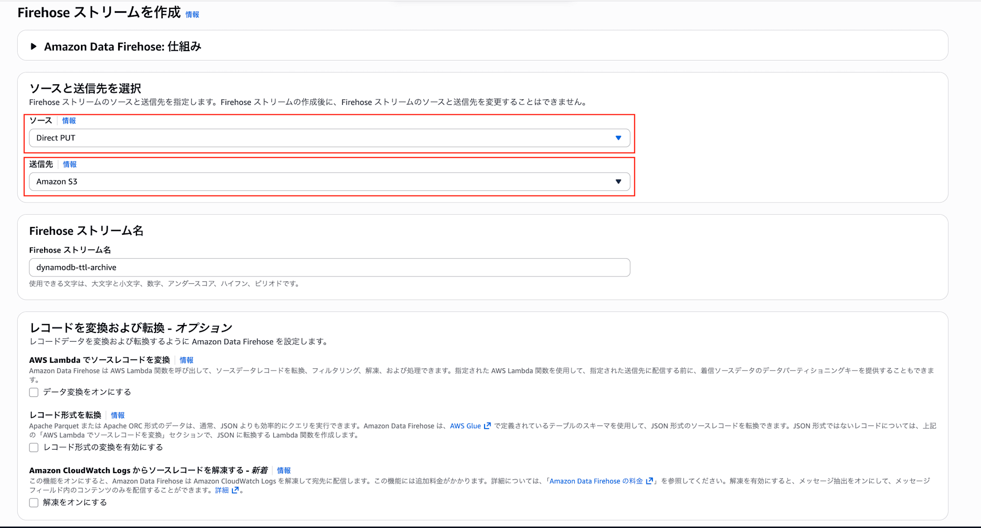981x528 pixels.
Task: Check レコード形式の変換を有効にする checkbox
Action: [x=34, y=447]
